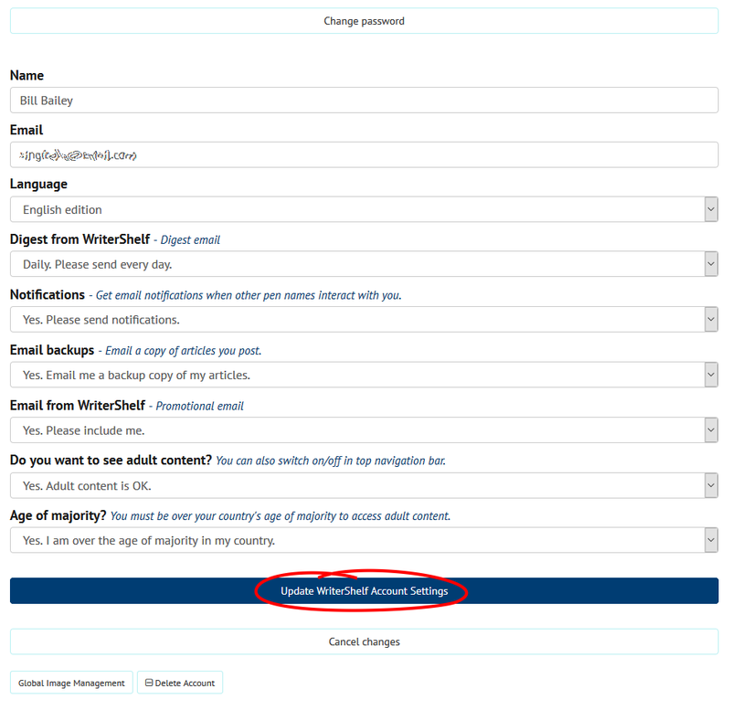Screen dimensions: 731x710
Task: Select the Digest email hint text
Action: tap(190, 240)
